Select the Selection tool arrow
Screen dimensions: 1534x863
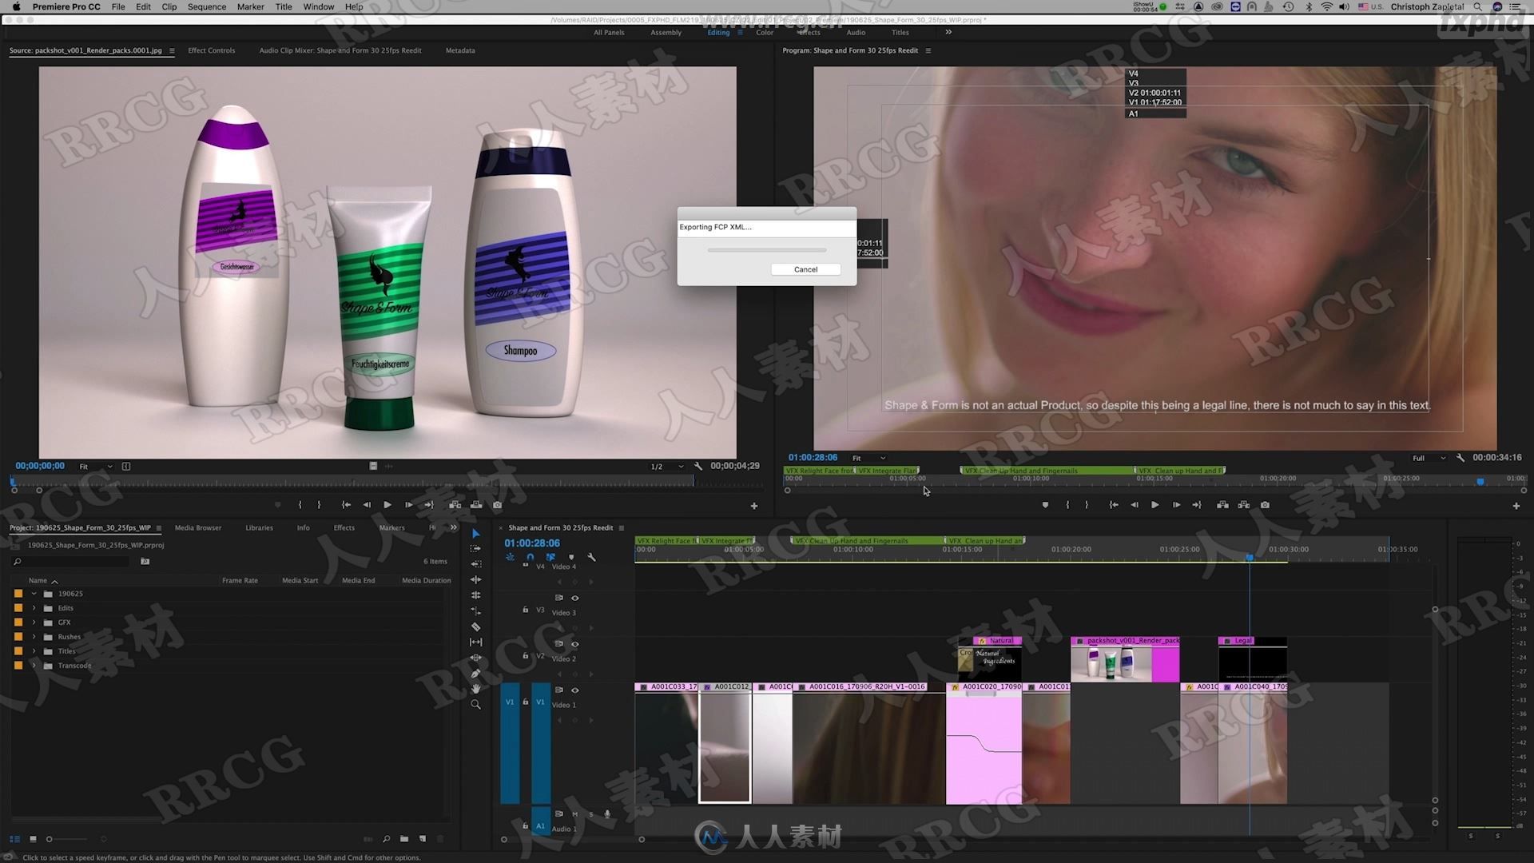(476, 533)
